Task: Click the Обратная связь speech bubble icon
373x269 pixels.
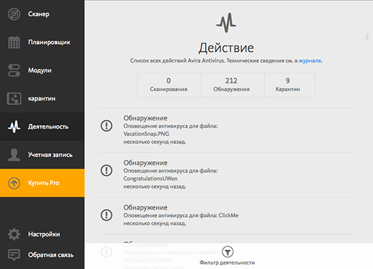Action: click(x=14, y=255)
